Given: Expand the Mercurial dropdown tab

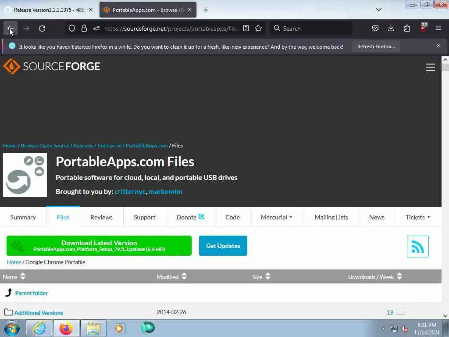Looking at the screenshot, I should 276,217.
